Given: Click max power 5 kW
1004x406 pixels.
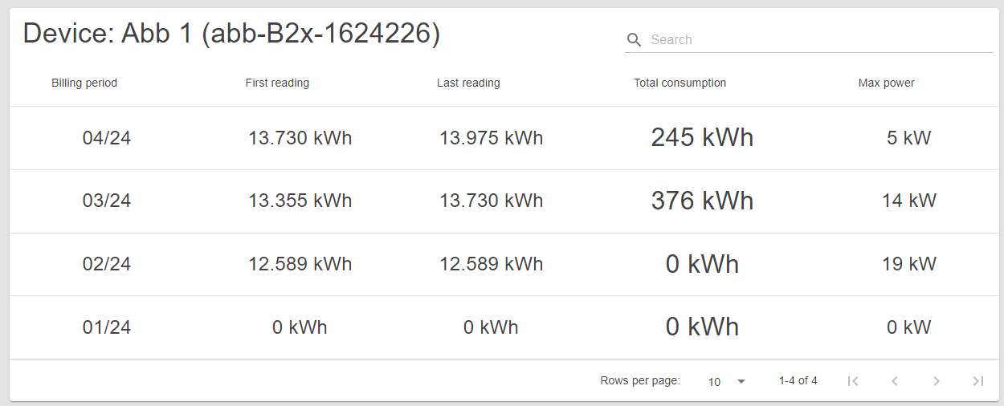Looking at the screenshot, I should [x=909, y=138].
